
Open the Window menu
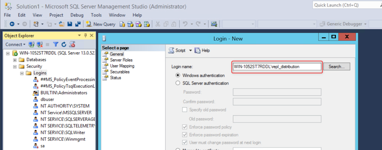coord(117,15)
